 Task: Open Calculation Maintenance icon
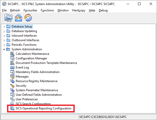tap(12, 54)
